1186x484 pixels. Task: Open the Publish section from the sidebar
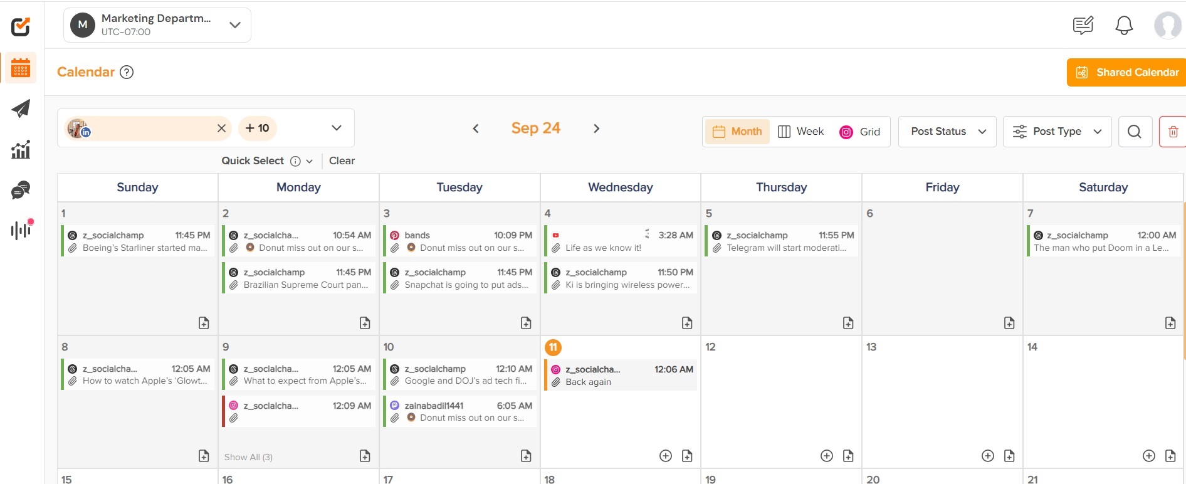(21, 108)
